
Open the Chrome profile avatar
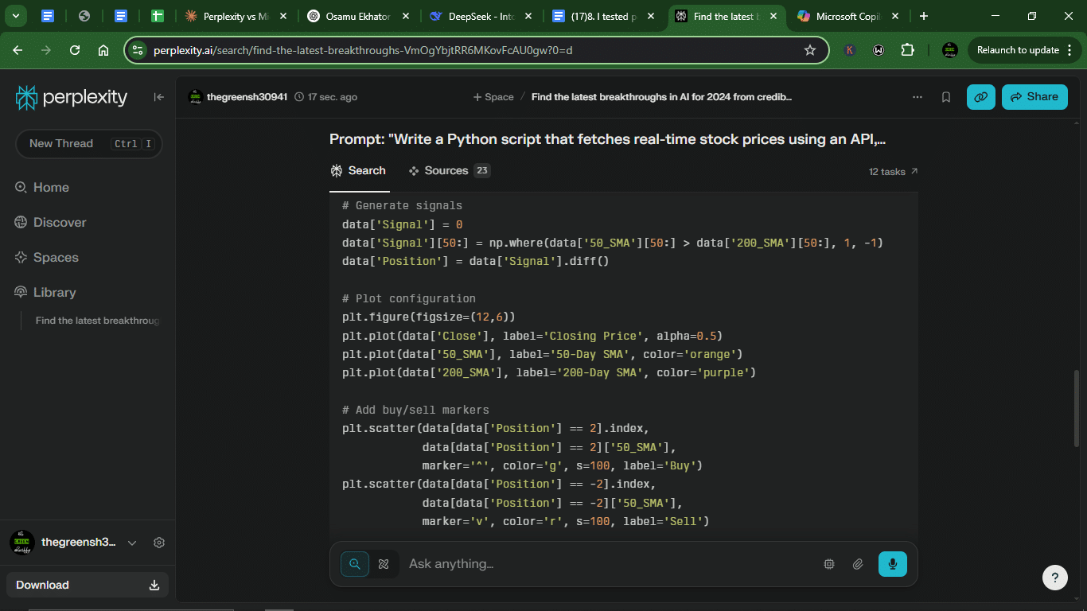(x=950, y=50)
